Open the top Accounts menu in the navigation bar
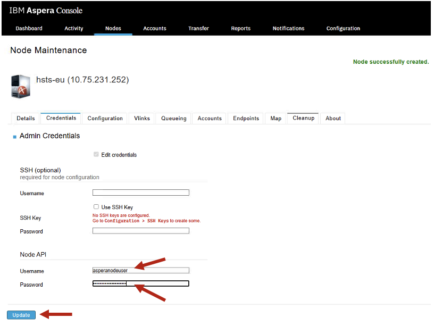 tap(154, 28)
